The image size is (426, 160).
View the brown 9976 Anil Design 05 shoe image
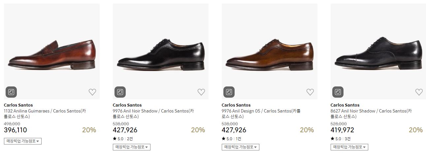pyautogui.click(x=270, y=54)
